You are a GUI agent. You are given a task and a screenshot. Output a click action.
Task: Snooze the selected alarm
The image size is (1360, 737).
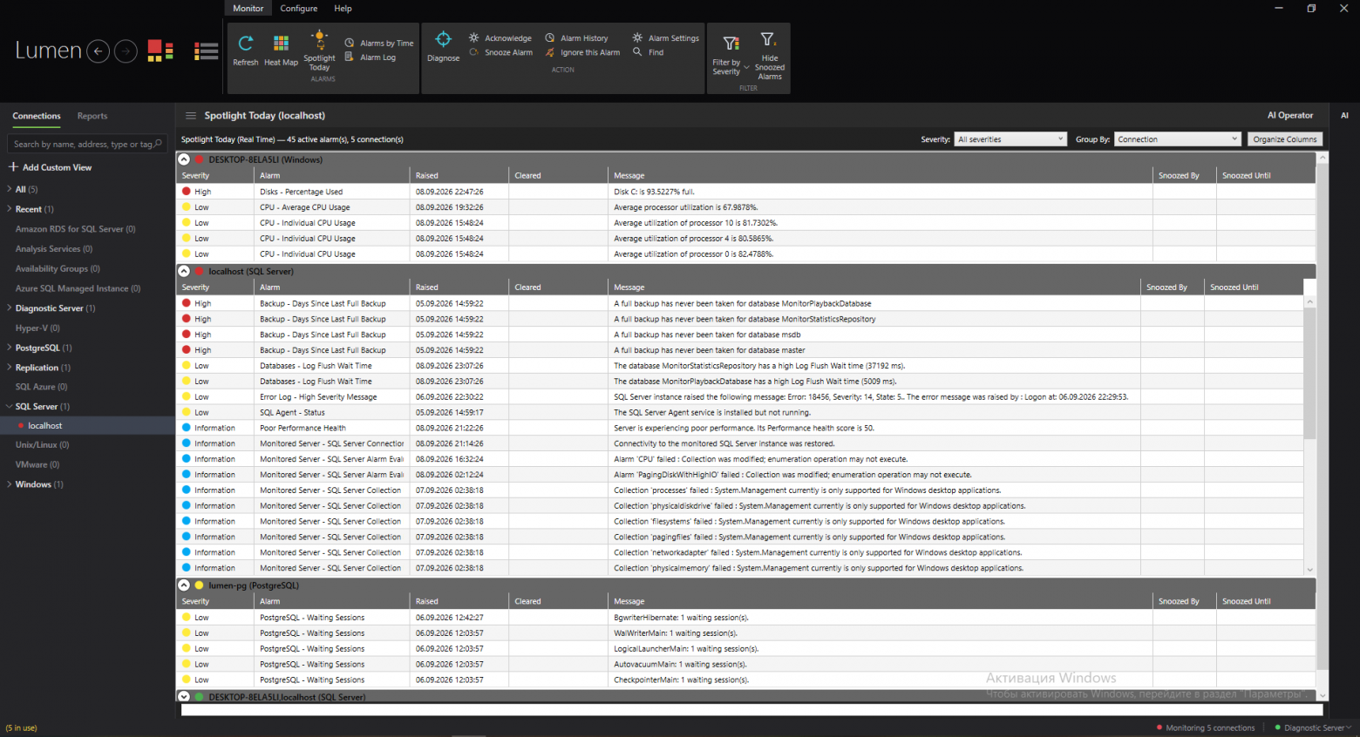click(x=500, y=52)
